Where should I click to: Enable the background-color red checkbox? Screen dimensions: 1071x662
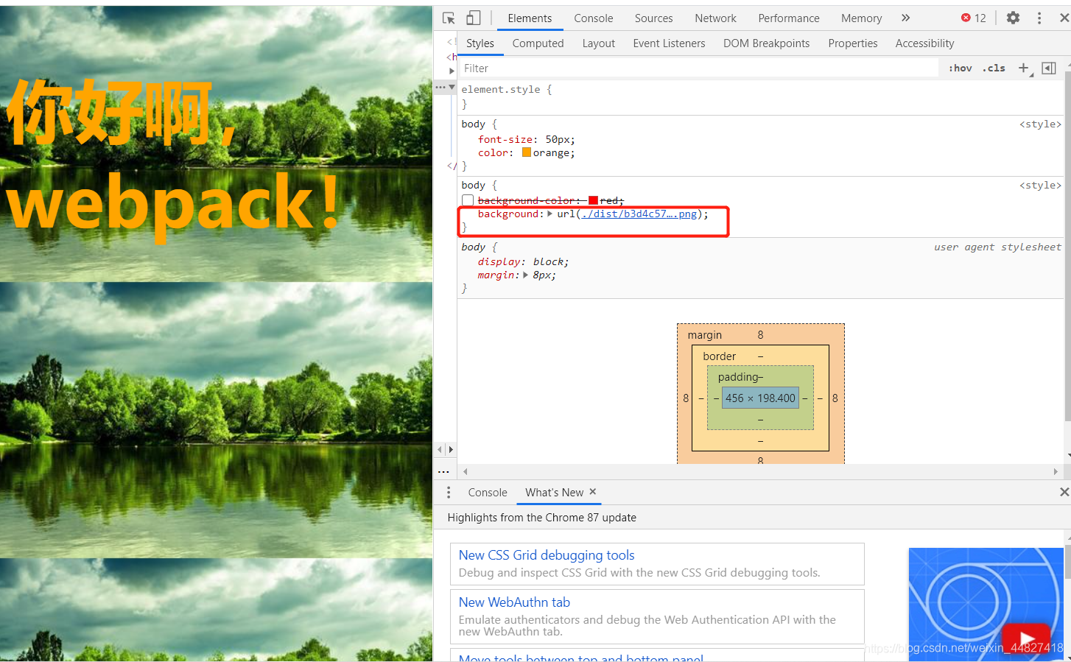[x=468, y=200]
